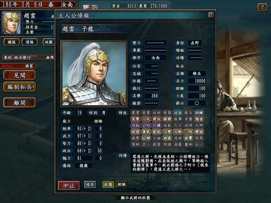
Task: Click the 內訌 purple skill badge
Action: click(x=135, y=125)
